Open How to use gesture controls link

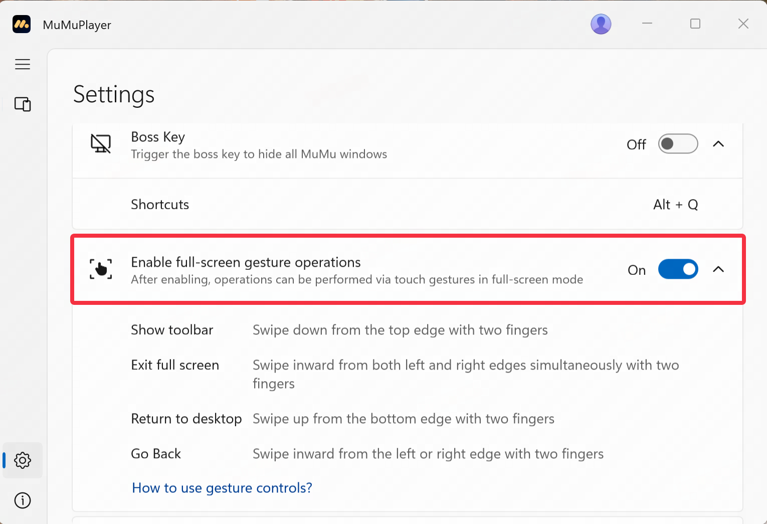222,487
